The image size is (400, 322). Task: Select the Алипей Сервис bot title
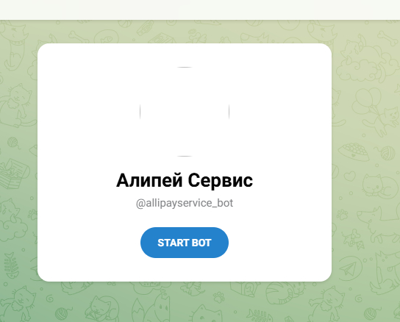coord(184,180)
